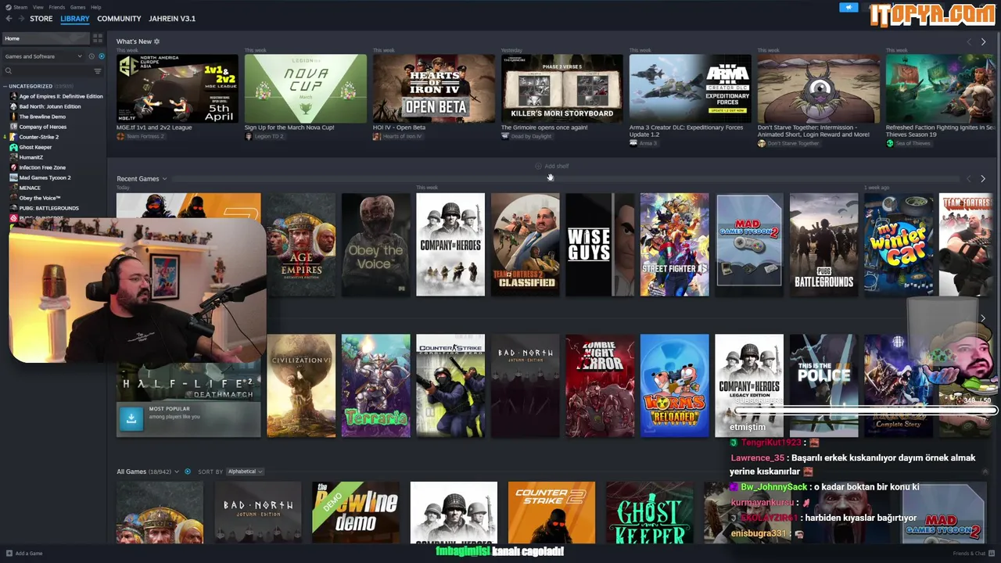The width and height of the screenshot is (1001, 563).
Task: Toggle ready-to-play filter beside All Games
Action: [187, 472]
